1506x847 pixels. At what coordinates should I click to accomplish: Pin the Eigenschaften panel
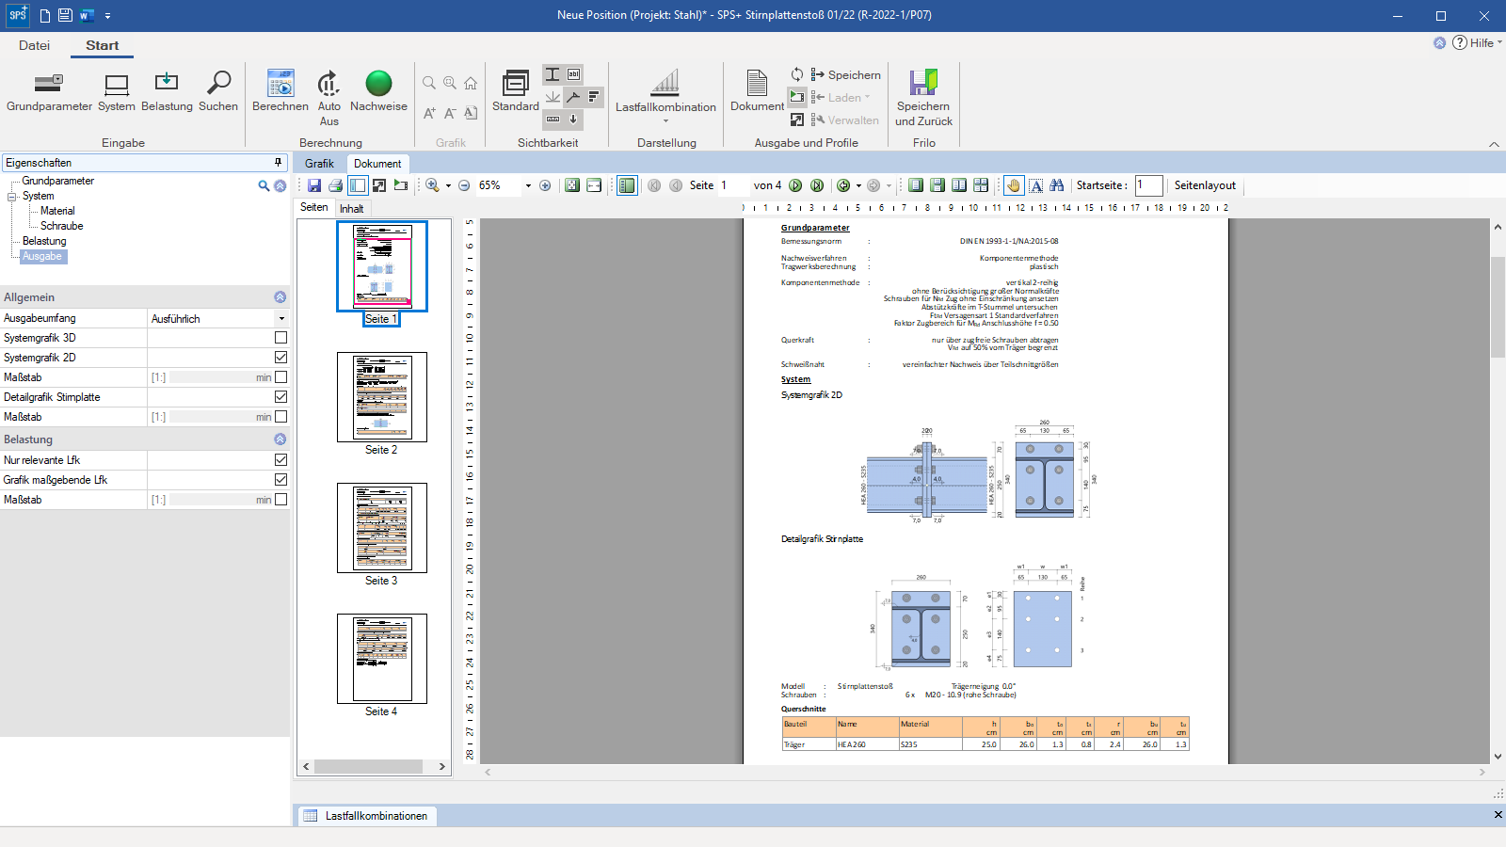click(x=278, y=162)
